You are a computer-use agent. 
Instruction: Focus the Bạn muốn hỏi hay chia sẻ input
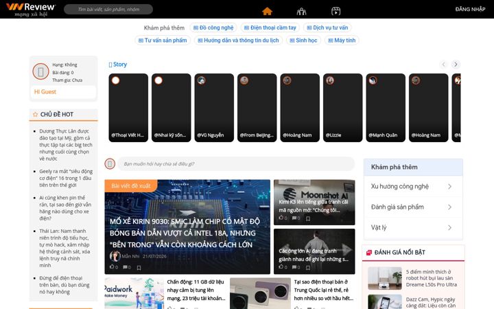(236, 164)
